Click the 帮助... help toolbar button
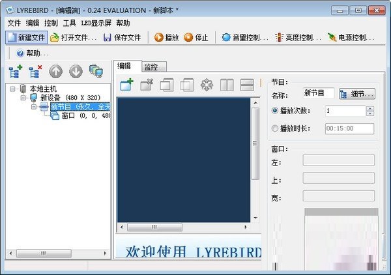 click(32, 53)
